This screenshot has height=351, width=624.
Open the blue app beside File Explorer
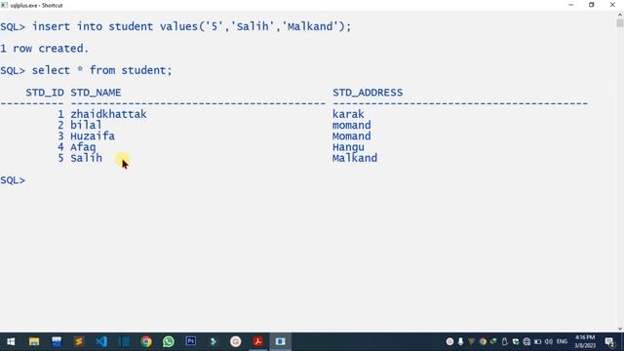coord(57,341)
